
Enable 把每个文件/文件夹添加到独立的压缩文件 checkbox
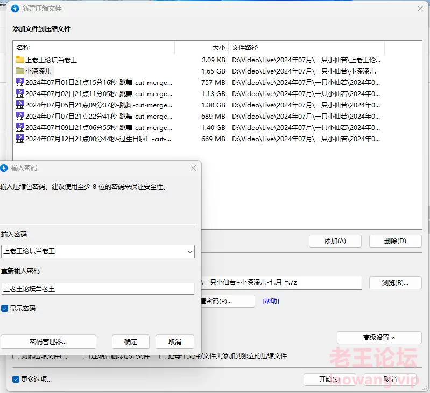163,355
